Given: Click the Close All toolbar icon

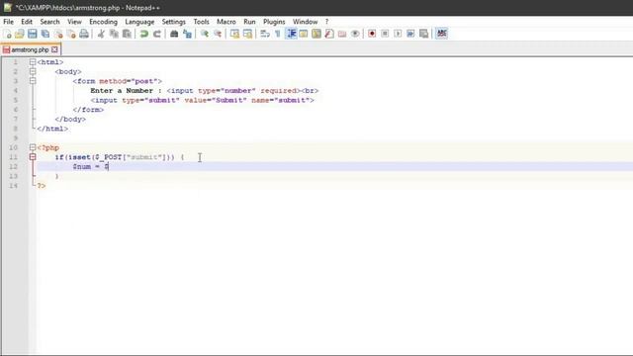Looking at the screenshot, I should 71,34.
